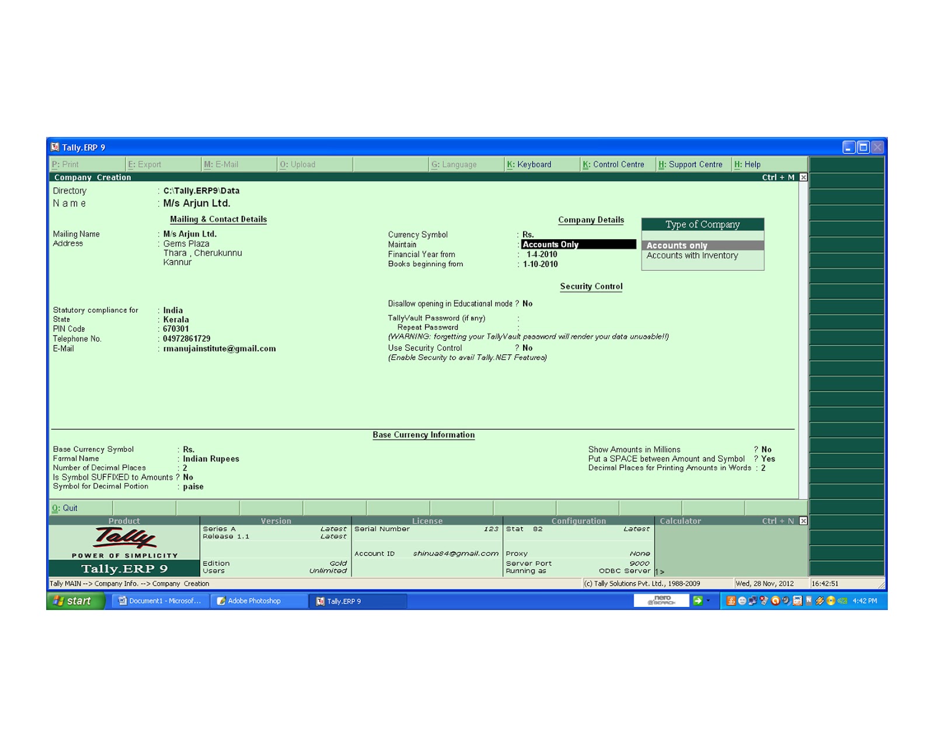Open the orange circular tray icon
The width and height of the screenshot is (934, 747).
pyautogui.click(x=775, y=601)
